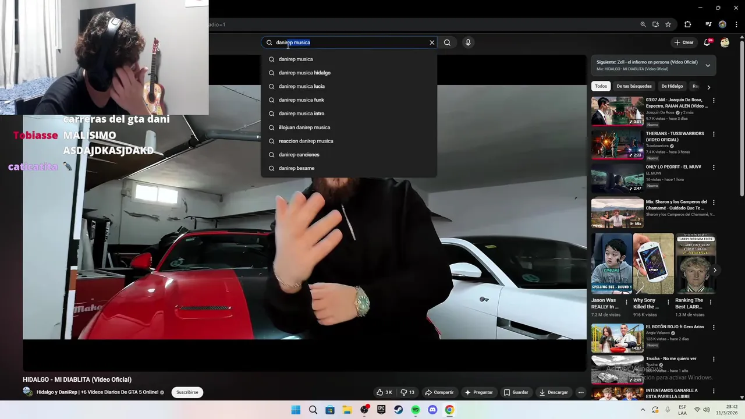This screenshot has width=745, height=419.
Task: Click inside the YouTube search field
Action: coord(349,42)
